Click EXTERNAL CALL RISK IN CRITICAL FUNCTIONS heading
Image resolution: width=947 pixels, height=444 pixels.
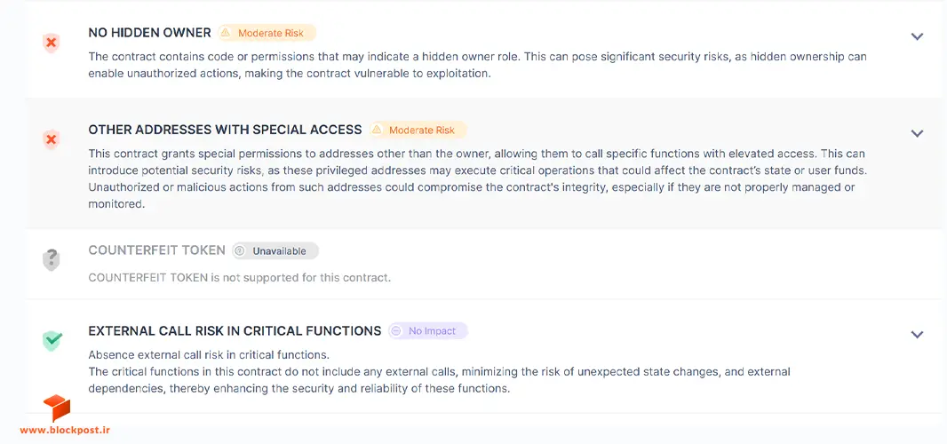(235, 330)
